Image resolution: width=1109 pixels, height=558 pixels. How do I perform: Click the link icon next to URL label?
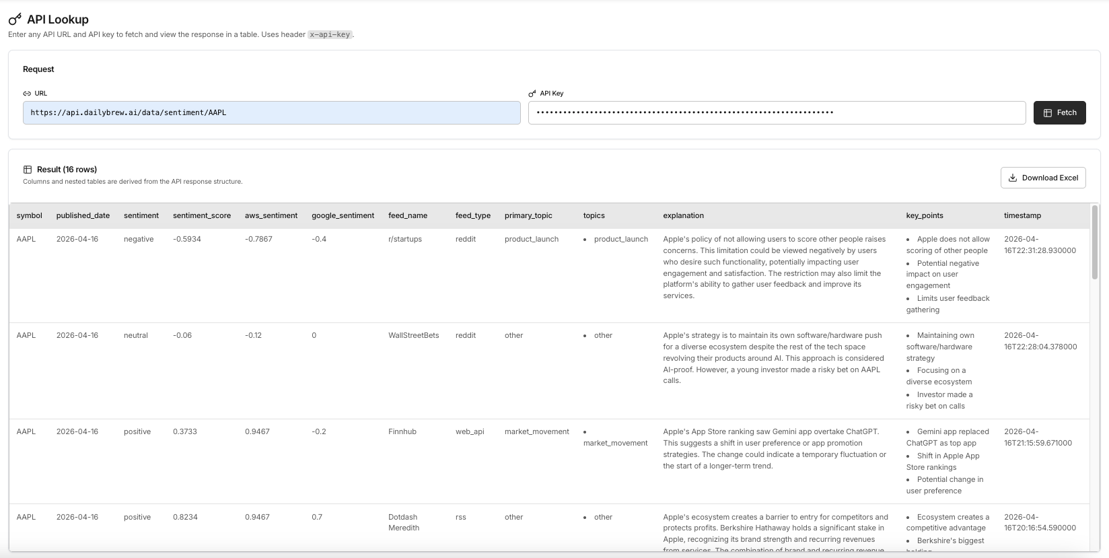point(27,94)
